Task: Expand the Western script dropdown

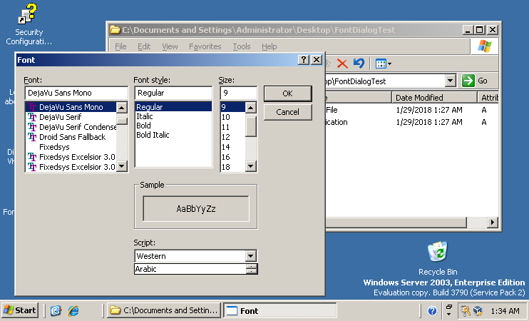Action: 250,256
